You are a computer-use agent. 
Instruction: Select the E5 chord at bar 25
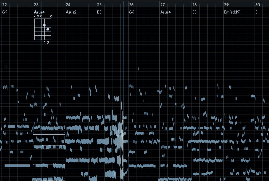pyautogui.click(x=99, y=12)
